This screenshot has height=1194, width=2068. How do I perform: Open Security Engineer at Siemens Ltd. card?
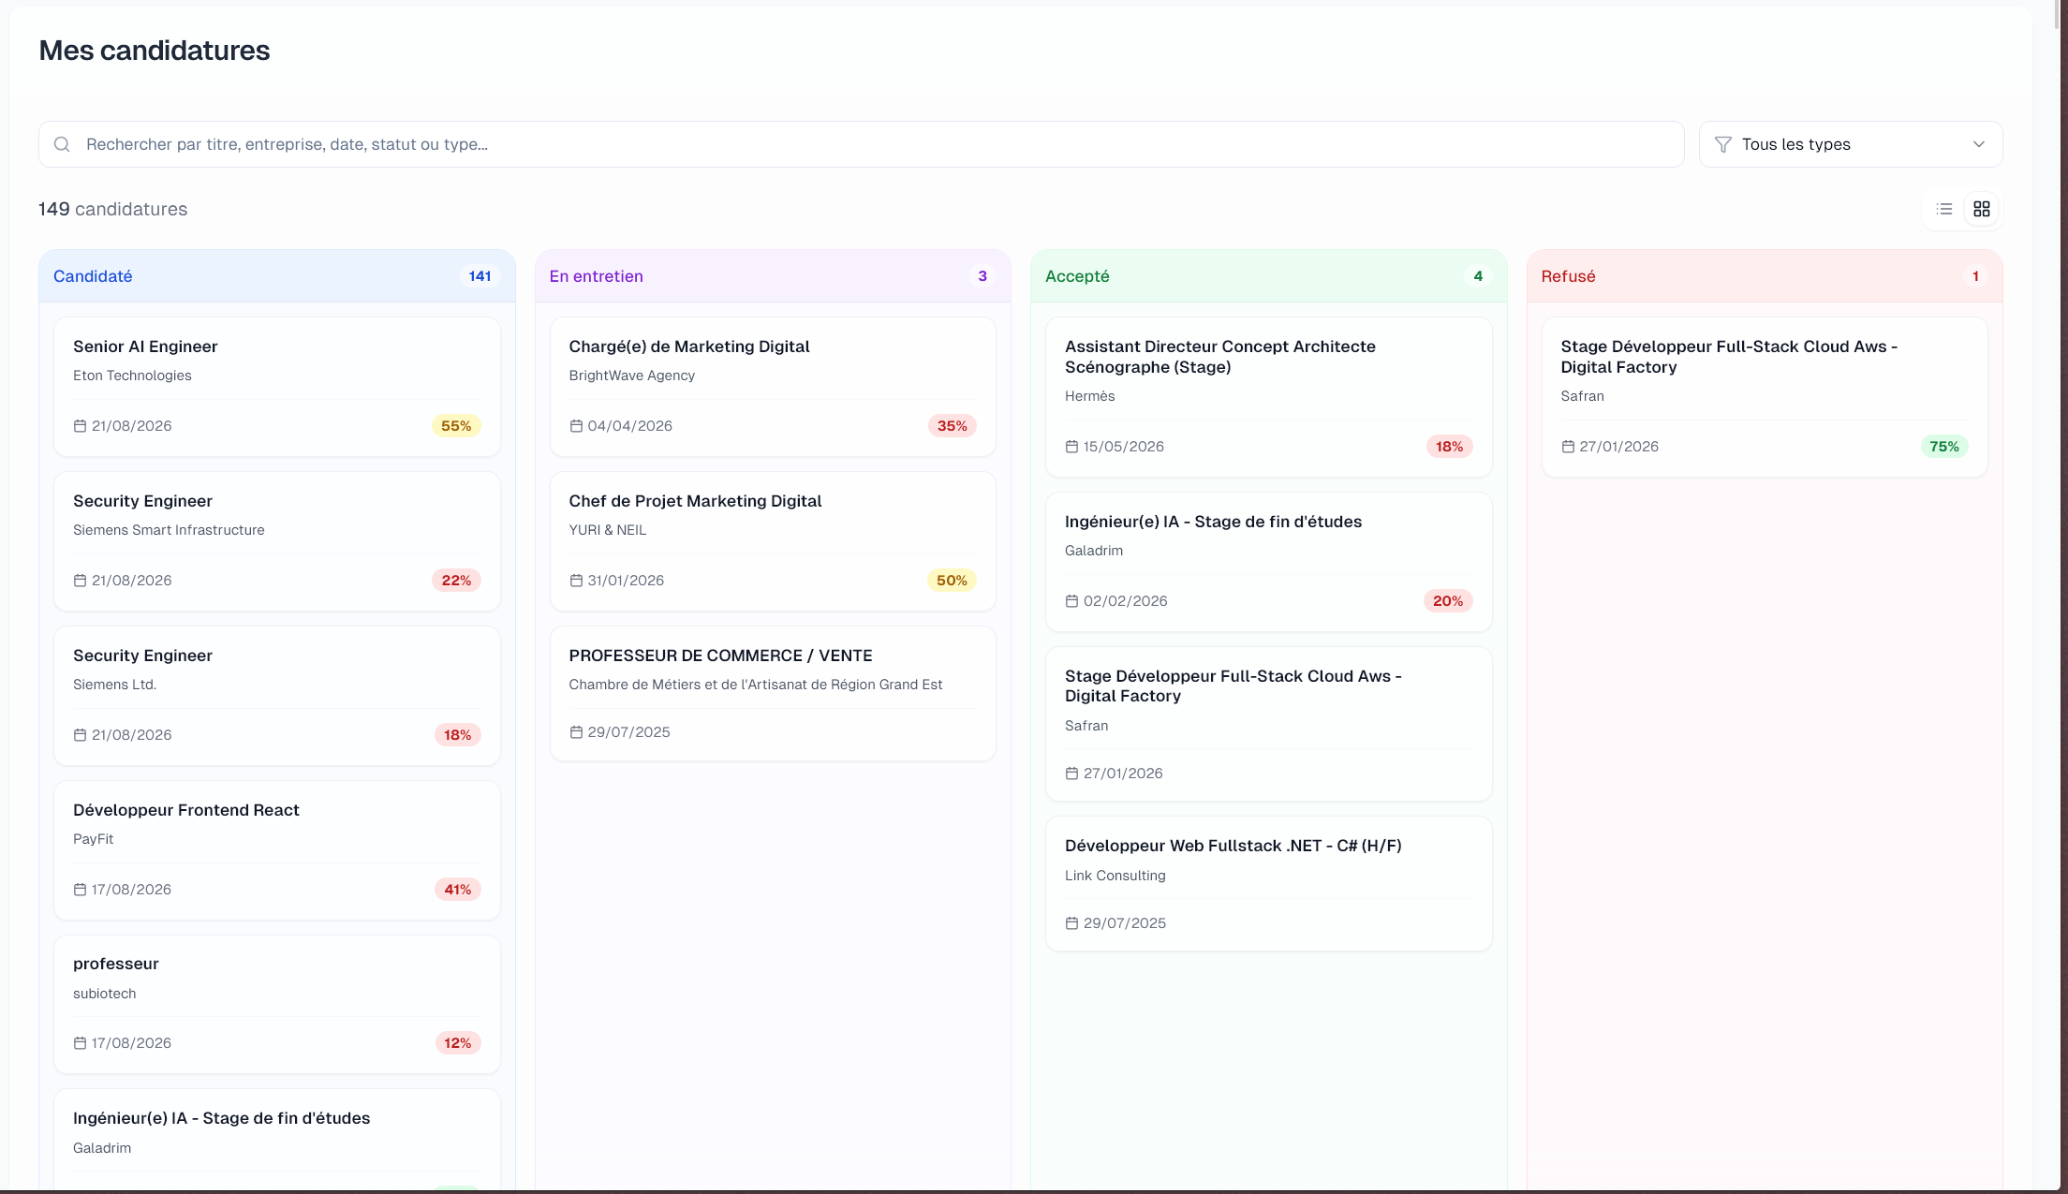277,696
